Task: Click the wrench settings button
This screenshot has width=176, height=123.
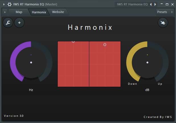Action: pos(8,23)
